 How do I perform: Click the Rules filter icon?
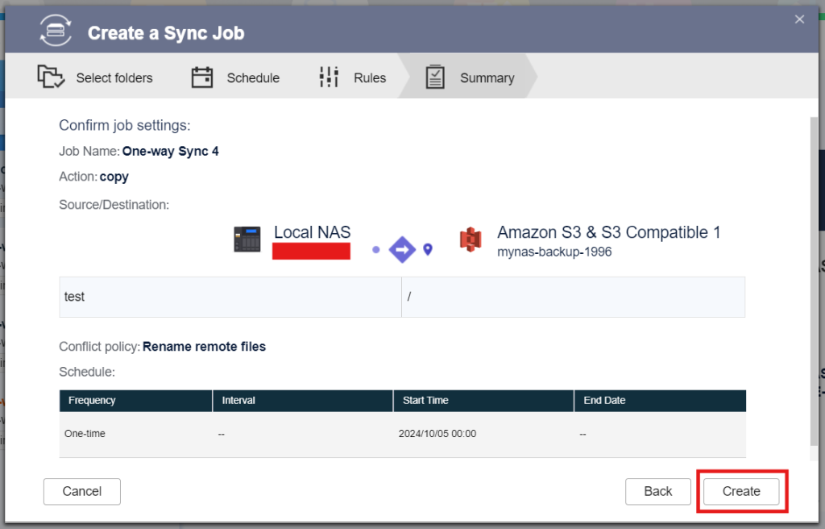(329, 77)
